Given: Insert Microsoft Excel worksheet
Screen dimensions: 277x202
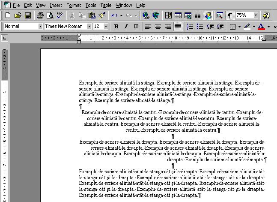Looking at the screenshot, I should 188,15.
